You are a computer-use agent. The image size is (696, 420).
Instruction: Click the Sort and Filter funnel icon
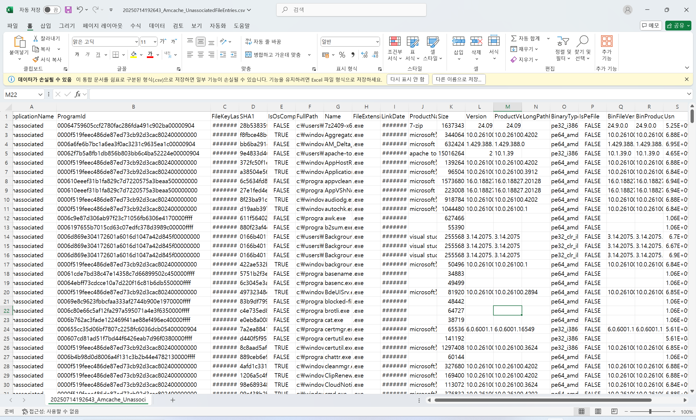click(563, 42)
